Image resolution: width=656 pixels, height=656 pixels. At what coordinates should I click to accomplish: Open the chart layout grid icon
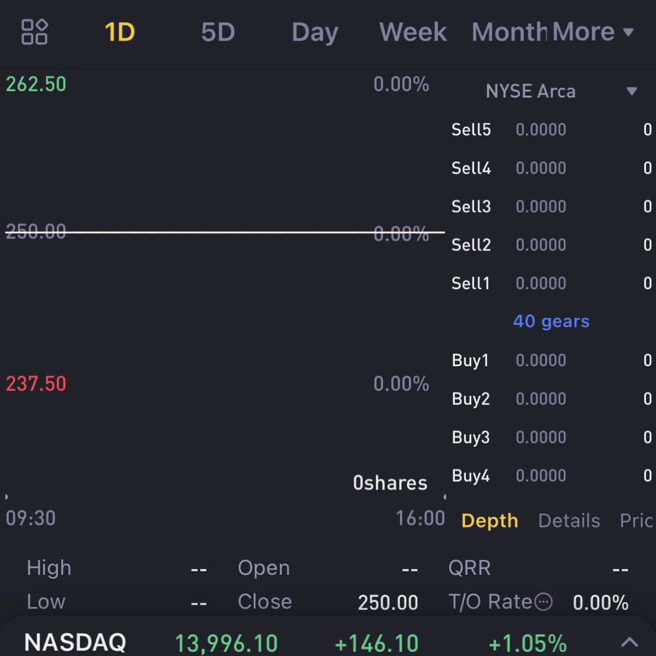click(34, 32)
